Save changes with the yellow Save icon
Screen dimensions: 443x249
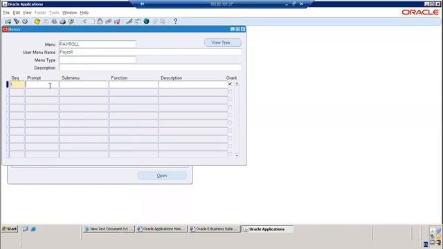(x=37, y=21)
